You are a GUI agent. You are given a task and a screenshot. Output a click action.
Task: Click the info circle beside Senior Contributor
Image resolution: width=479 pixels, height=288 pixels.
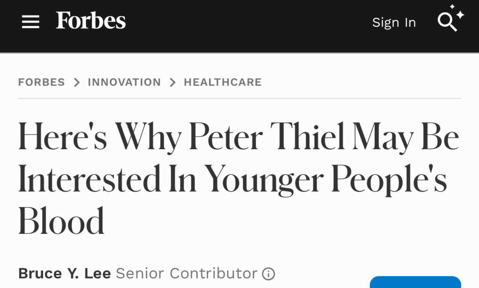269,274
